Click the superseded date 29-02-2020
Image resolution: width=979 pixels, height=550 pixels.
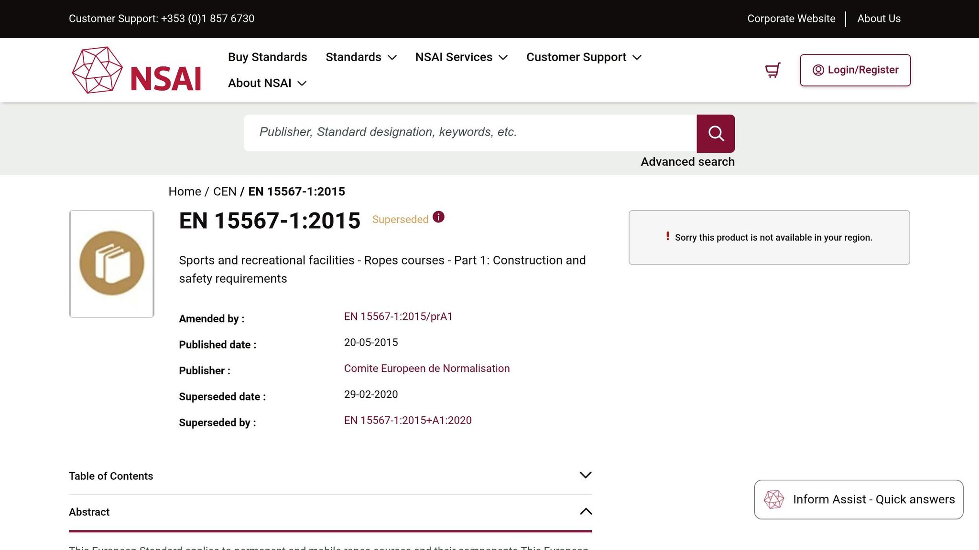point(371,395)
